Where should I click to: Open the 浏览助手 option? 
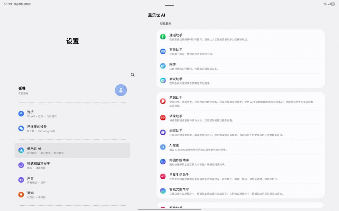coord(241,132)
